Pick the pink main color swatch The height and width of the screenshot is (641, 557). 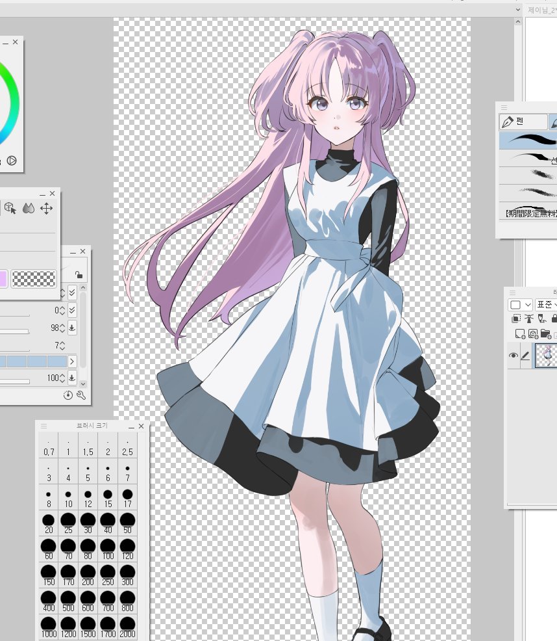pyautogui.click(x=3, y=279)
